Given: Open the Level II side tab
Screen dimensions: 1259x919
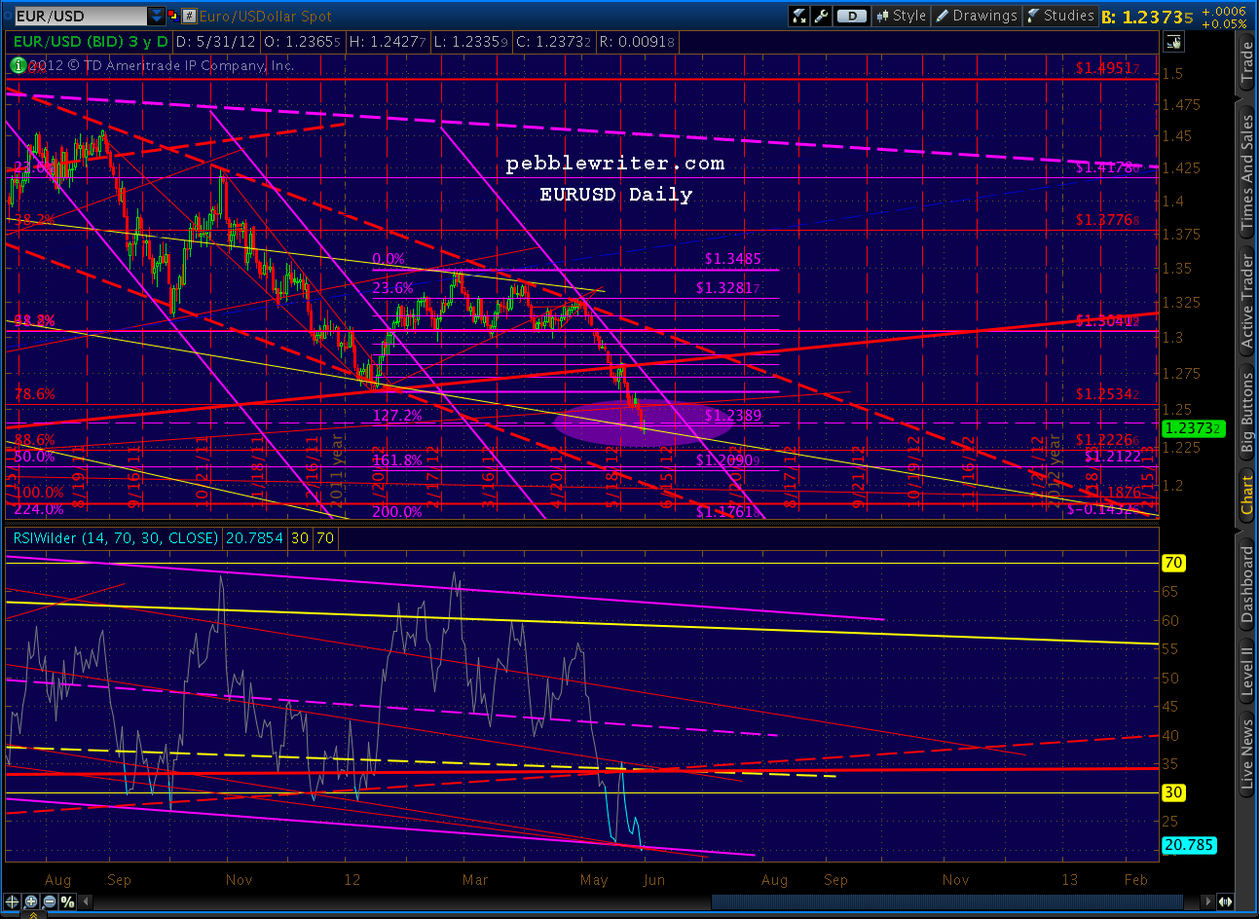Looking at the screenshot, I should (1247, 672).
